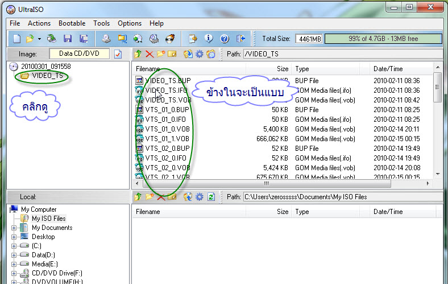Click the Burn CD/DVD image icon

[170, 39]
